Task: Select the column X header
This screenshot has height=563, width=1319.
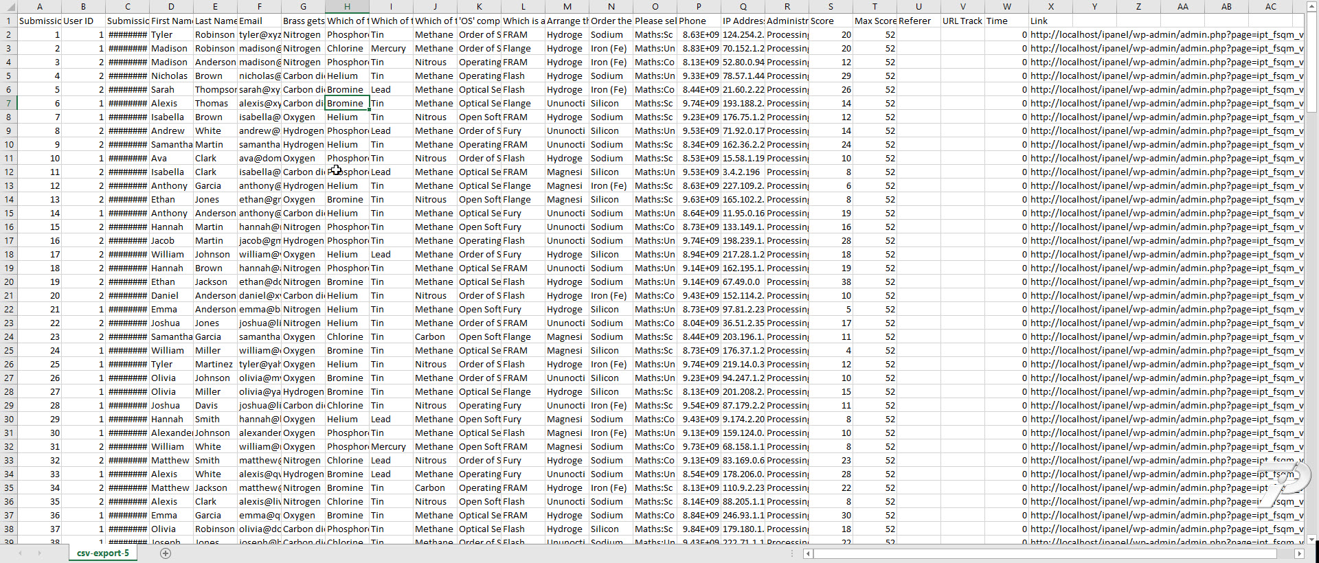Action: click(x=1050, y=7)
